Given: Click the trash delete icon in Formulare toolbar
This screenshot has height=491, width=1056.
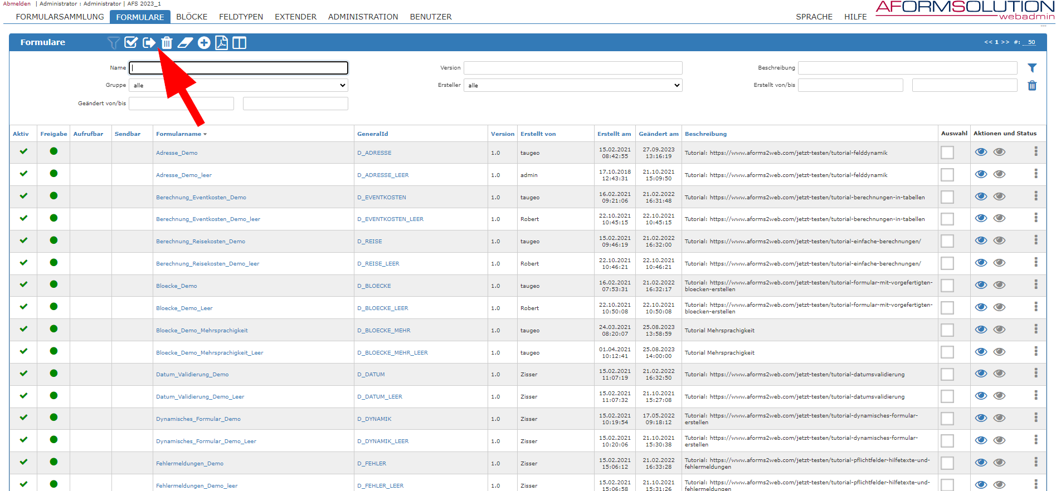Looking at the screenshot, I should (x=167, y=43).
